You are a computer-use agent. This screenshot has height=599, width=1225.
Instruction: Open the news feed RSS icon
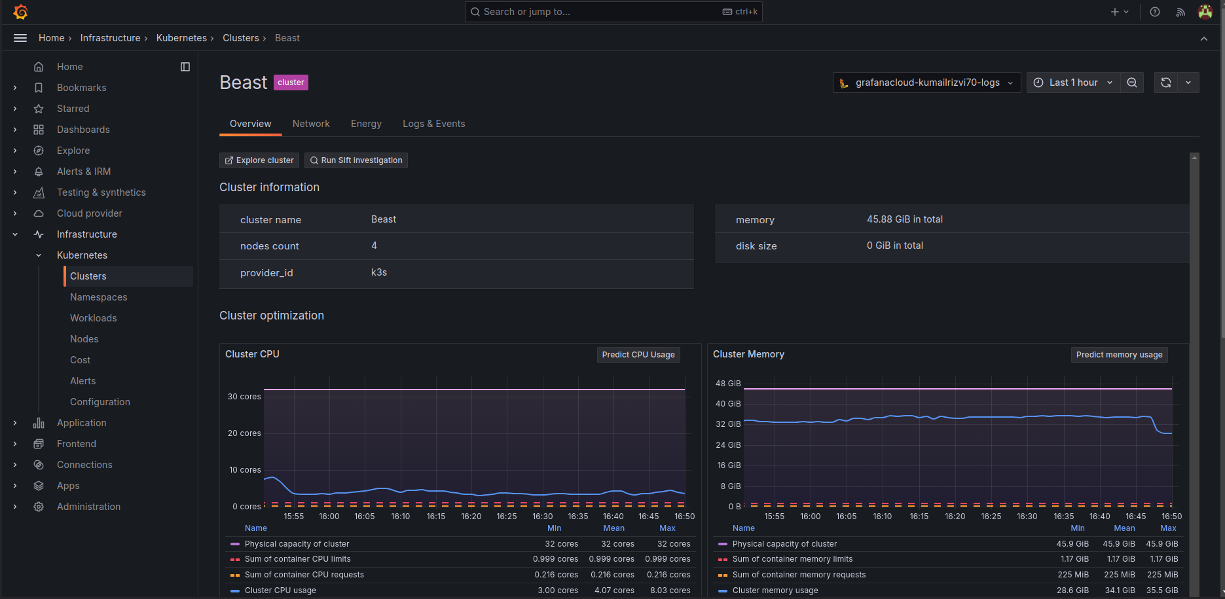1180,12
